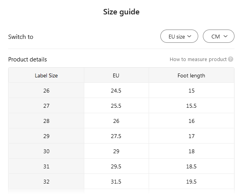Select label size 30 cell
This screenshot has width=238, height=196.
coord(46,151)
